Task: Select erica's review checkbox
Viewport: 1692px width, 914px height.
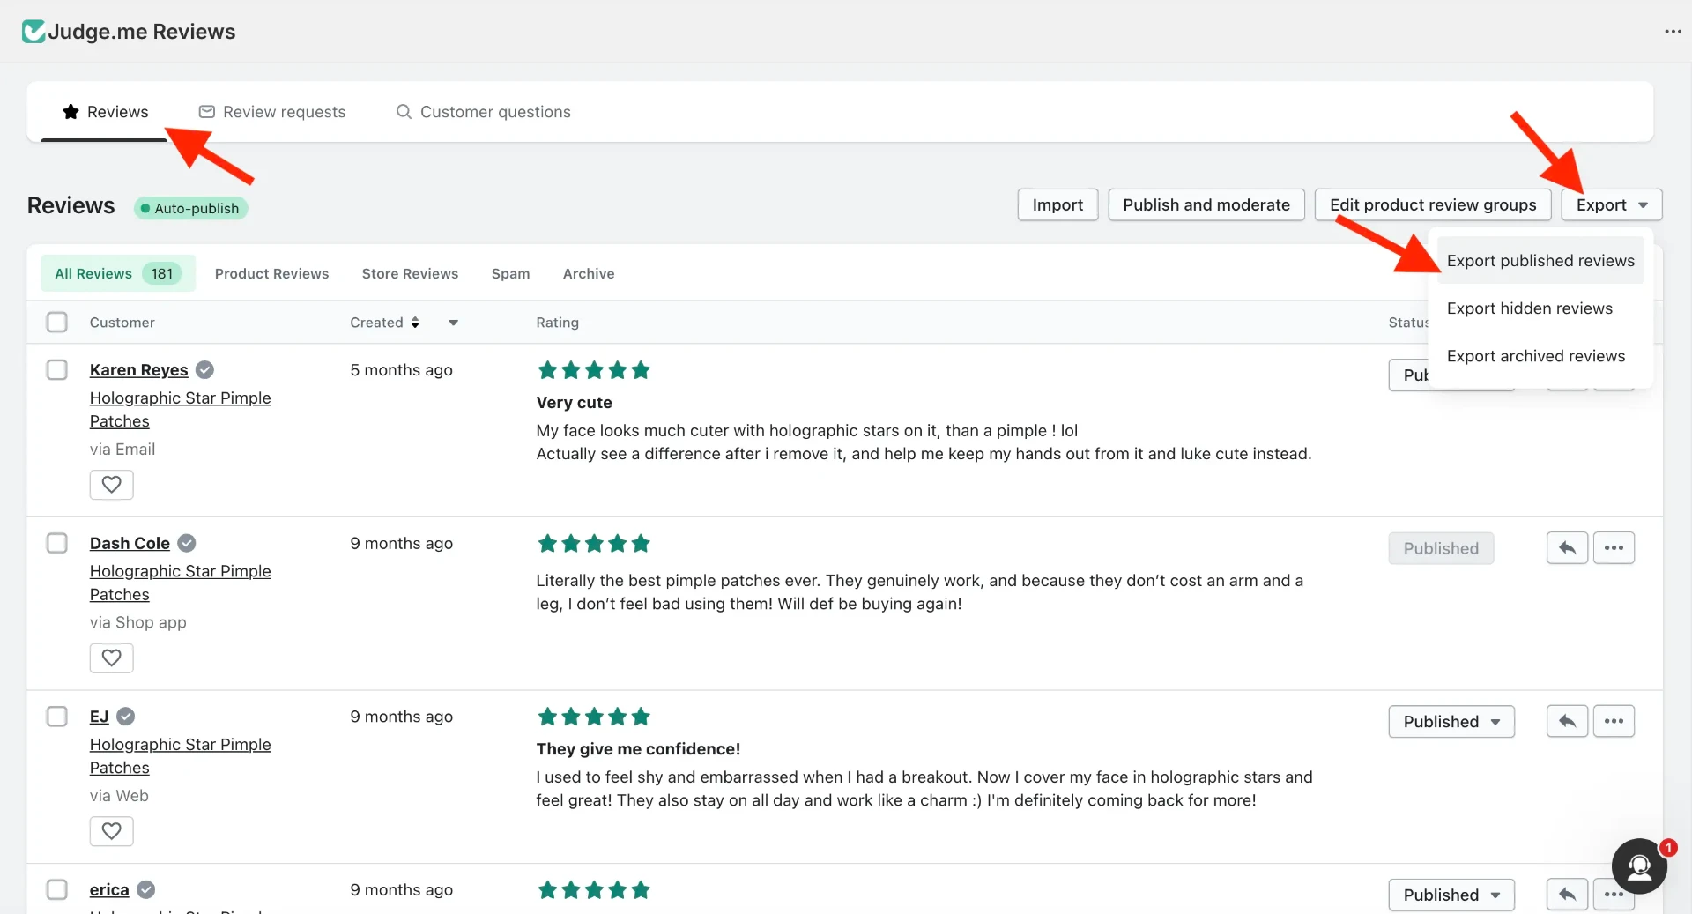Action: 57,890
